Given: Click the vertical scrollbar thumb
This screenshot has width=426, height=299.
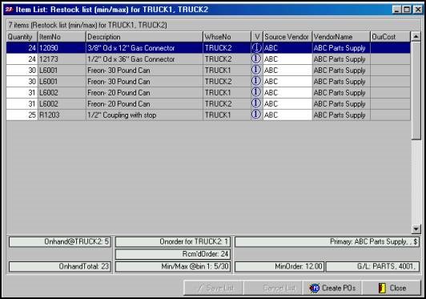Looking at the screenshot, I should click(416, 91).
